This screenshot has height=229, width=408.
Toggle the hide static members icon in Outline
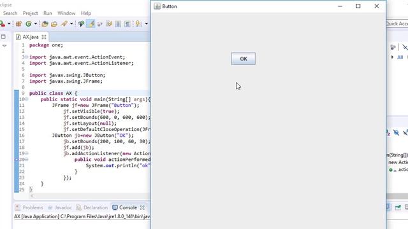pos(405,133)
